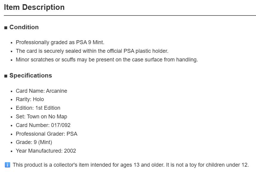
Task: Click the Professional Grader: PSA entry
Action: pos(47,134)
